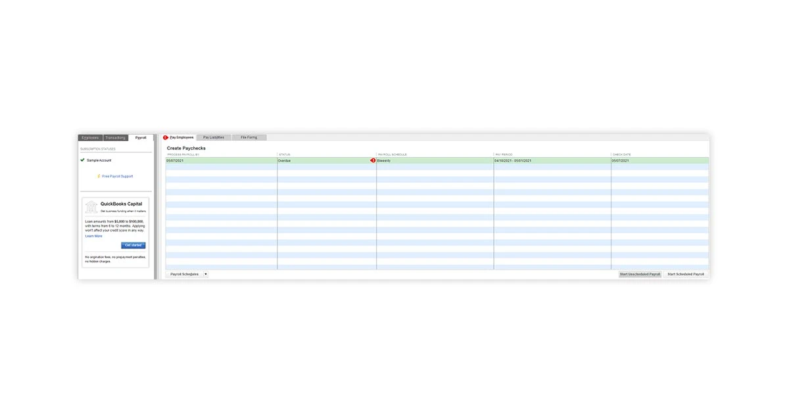Viewport: 789px width, 413px height.
Task: Open the File Forms tab
Action: [x=249, y=137]
